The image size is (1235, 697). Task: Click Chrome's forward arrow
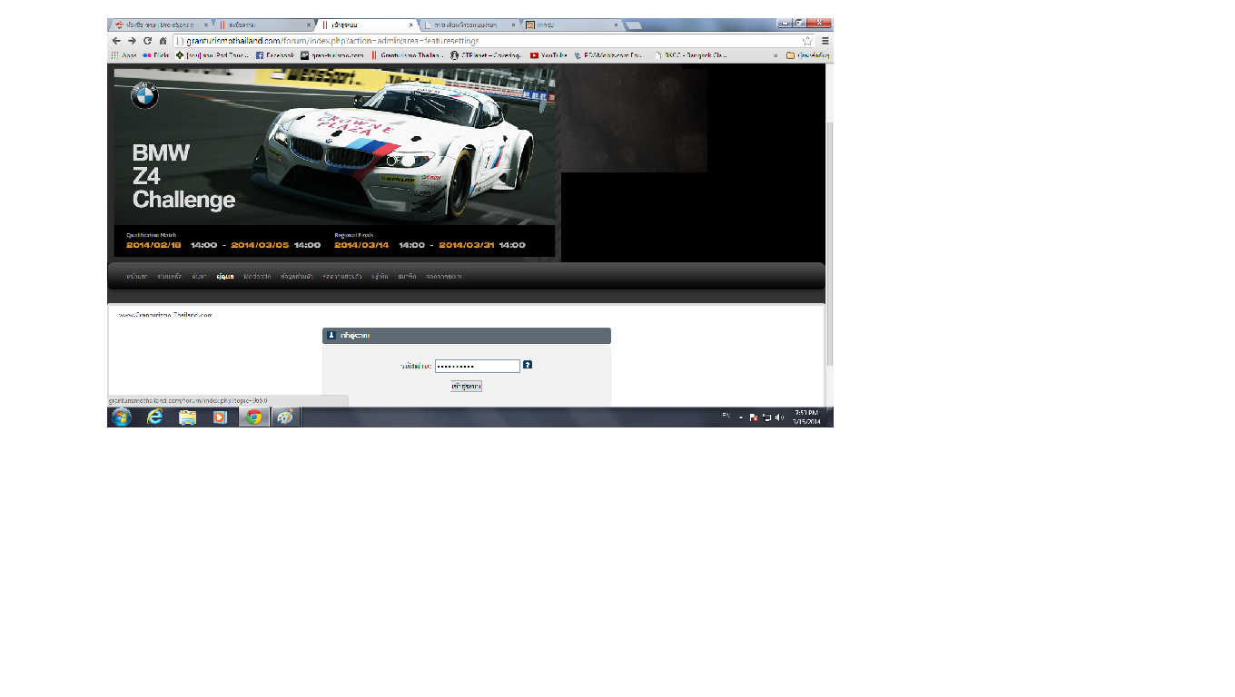point(132,41)
